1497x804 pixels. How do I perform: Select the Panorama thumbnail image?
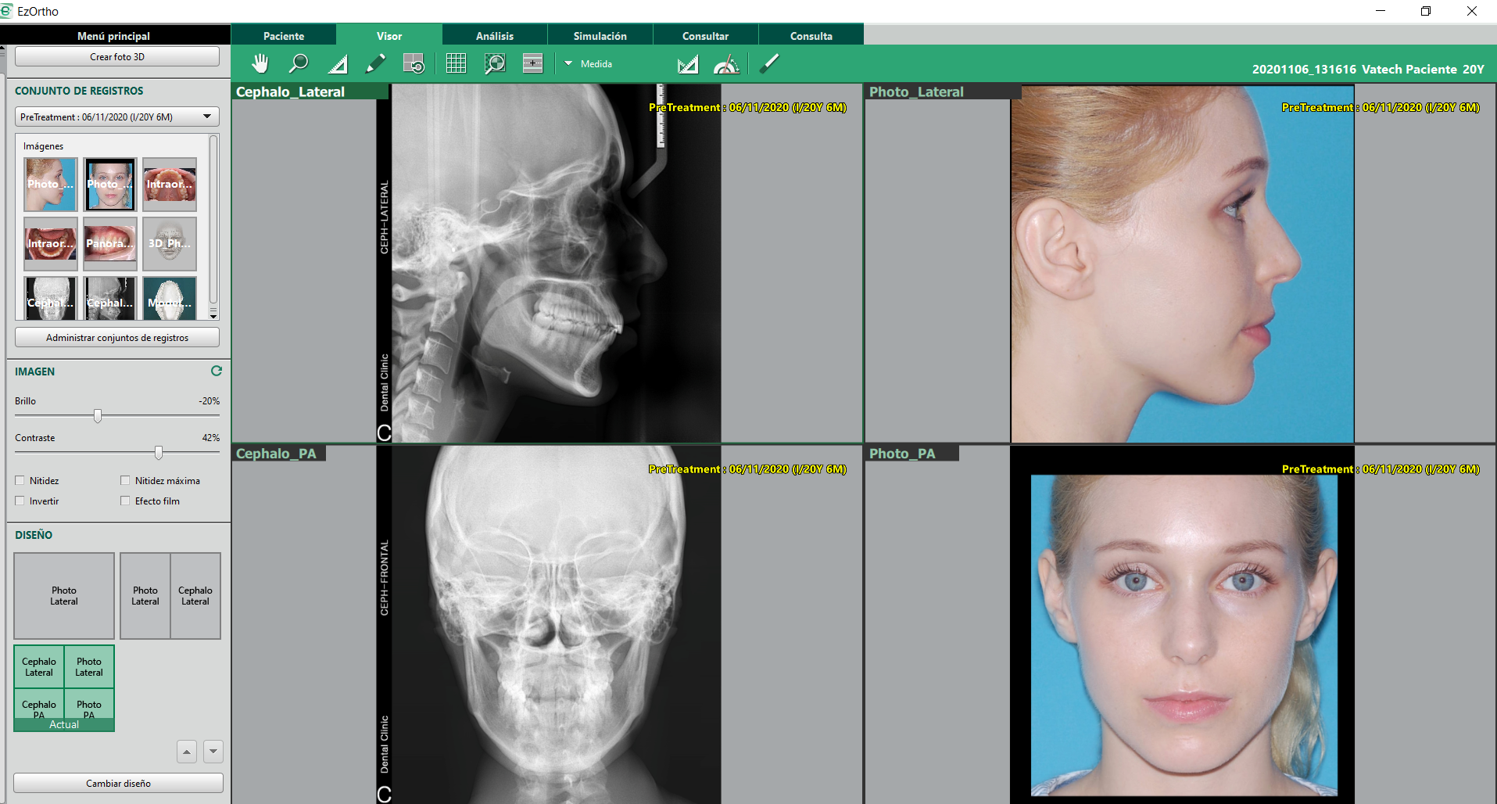tap(110, 243)
